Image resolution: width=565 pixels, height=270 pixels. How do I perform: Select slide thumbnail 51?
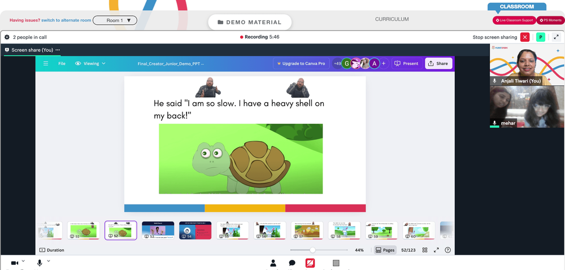coord(83,230)
